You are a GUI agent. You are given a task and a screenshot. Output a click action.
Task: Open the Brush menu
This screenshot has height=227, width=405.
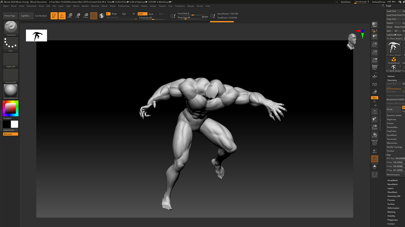click(14, 6)
